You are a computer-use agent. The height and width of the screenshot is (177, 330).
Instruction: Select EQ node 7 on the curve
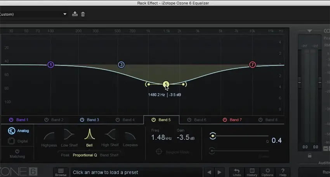[252, 64]
